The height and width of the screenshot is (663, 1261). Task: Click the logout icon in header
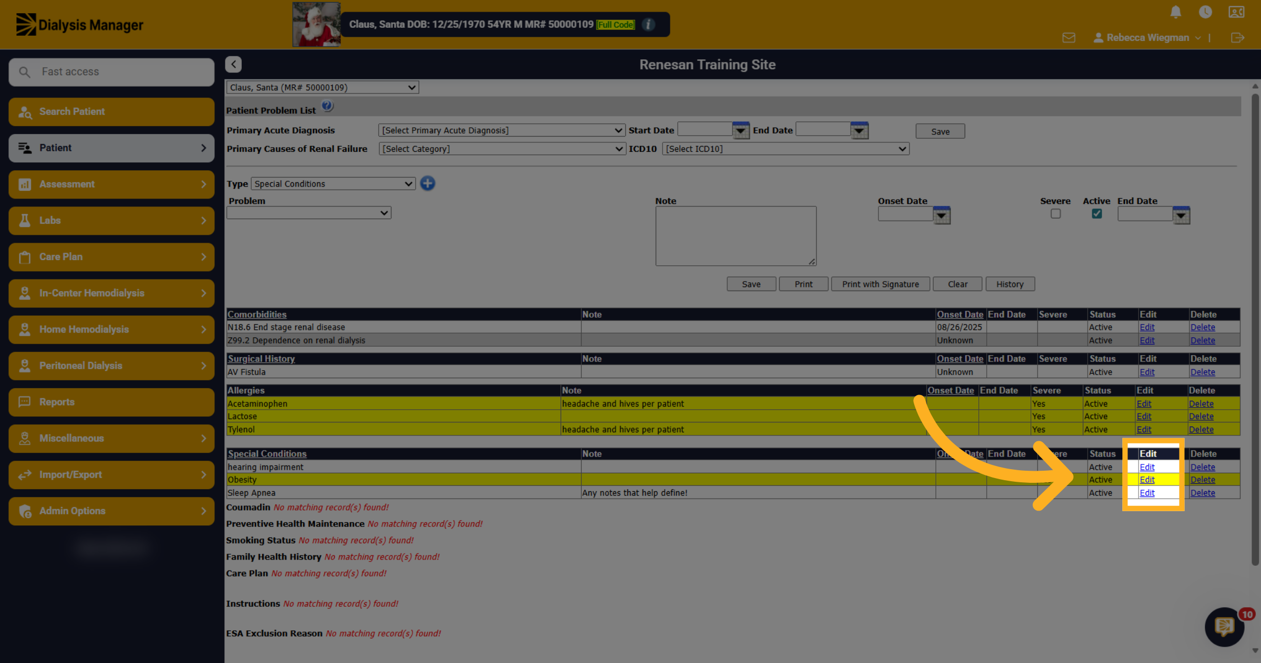coord(1237,38)
